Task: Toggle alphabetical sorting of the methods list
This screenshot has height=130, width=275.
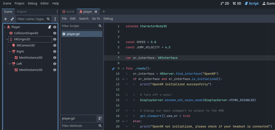Action: click(x=100, y=118)
